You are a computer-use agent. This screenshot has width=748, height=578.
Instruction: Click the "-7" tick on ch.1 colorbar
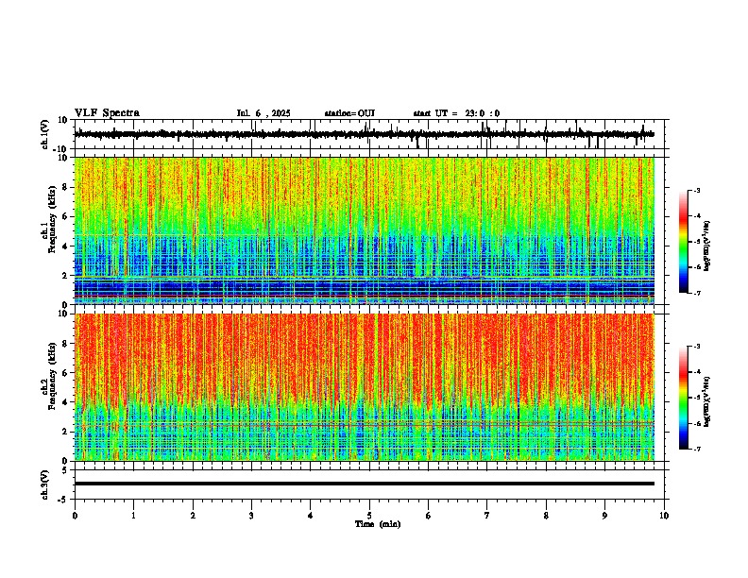coord(697,293)
